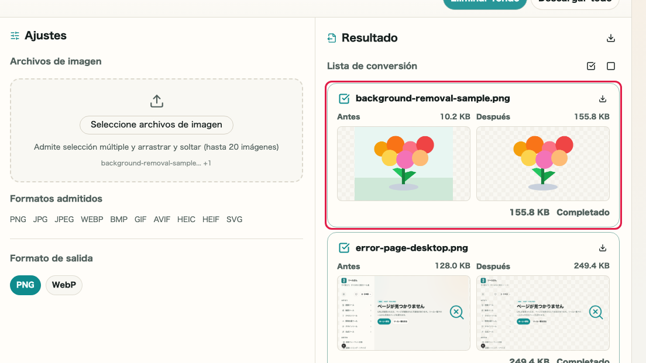
Task: Click the JPG format label
Action: (40, 219)
